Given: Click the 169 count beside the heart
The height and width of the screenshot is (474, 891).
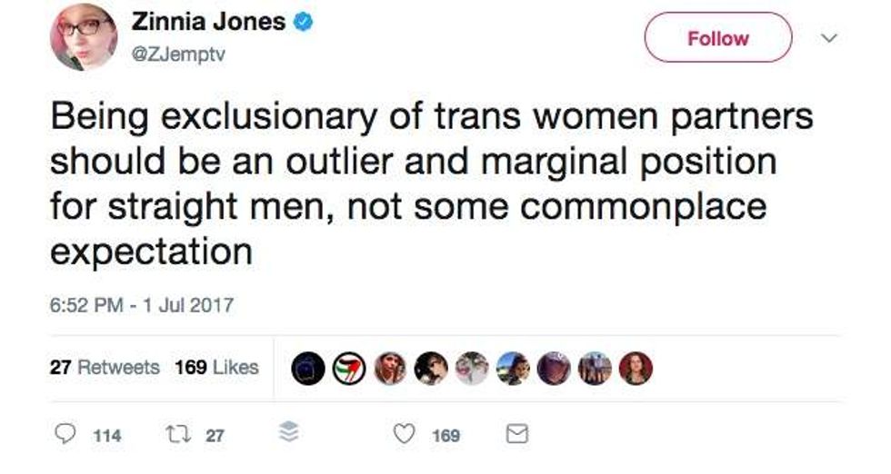Looking at the screenshot, I should pos(445,436).
